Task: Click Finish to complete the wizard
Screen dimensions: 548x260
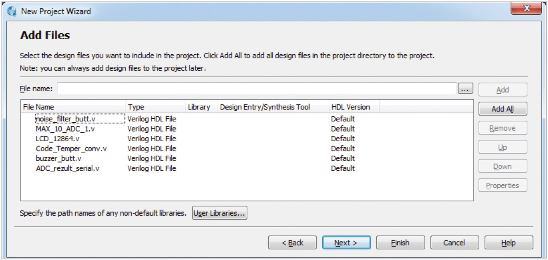Action: click(400, 243)
